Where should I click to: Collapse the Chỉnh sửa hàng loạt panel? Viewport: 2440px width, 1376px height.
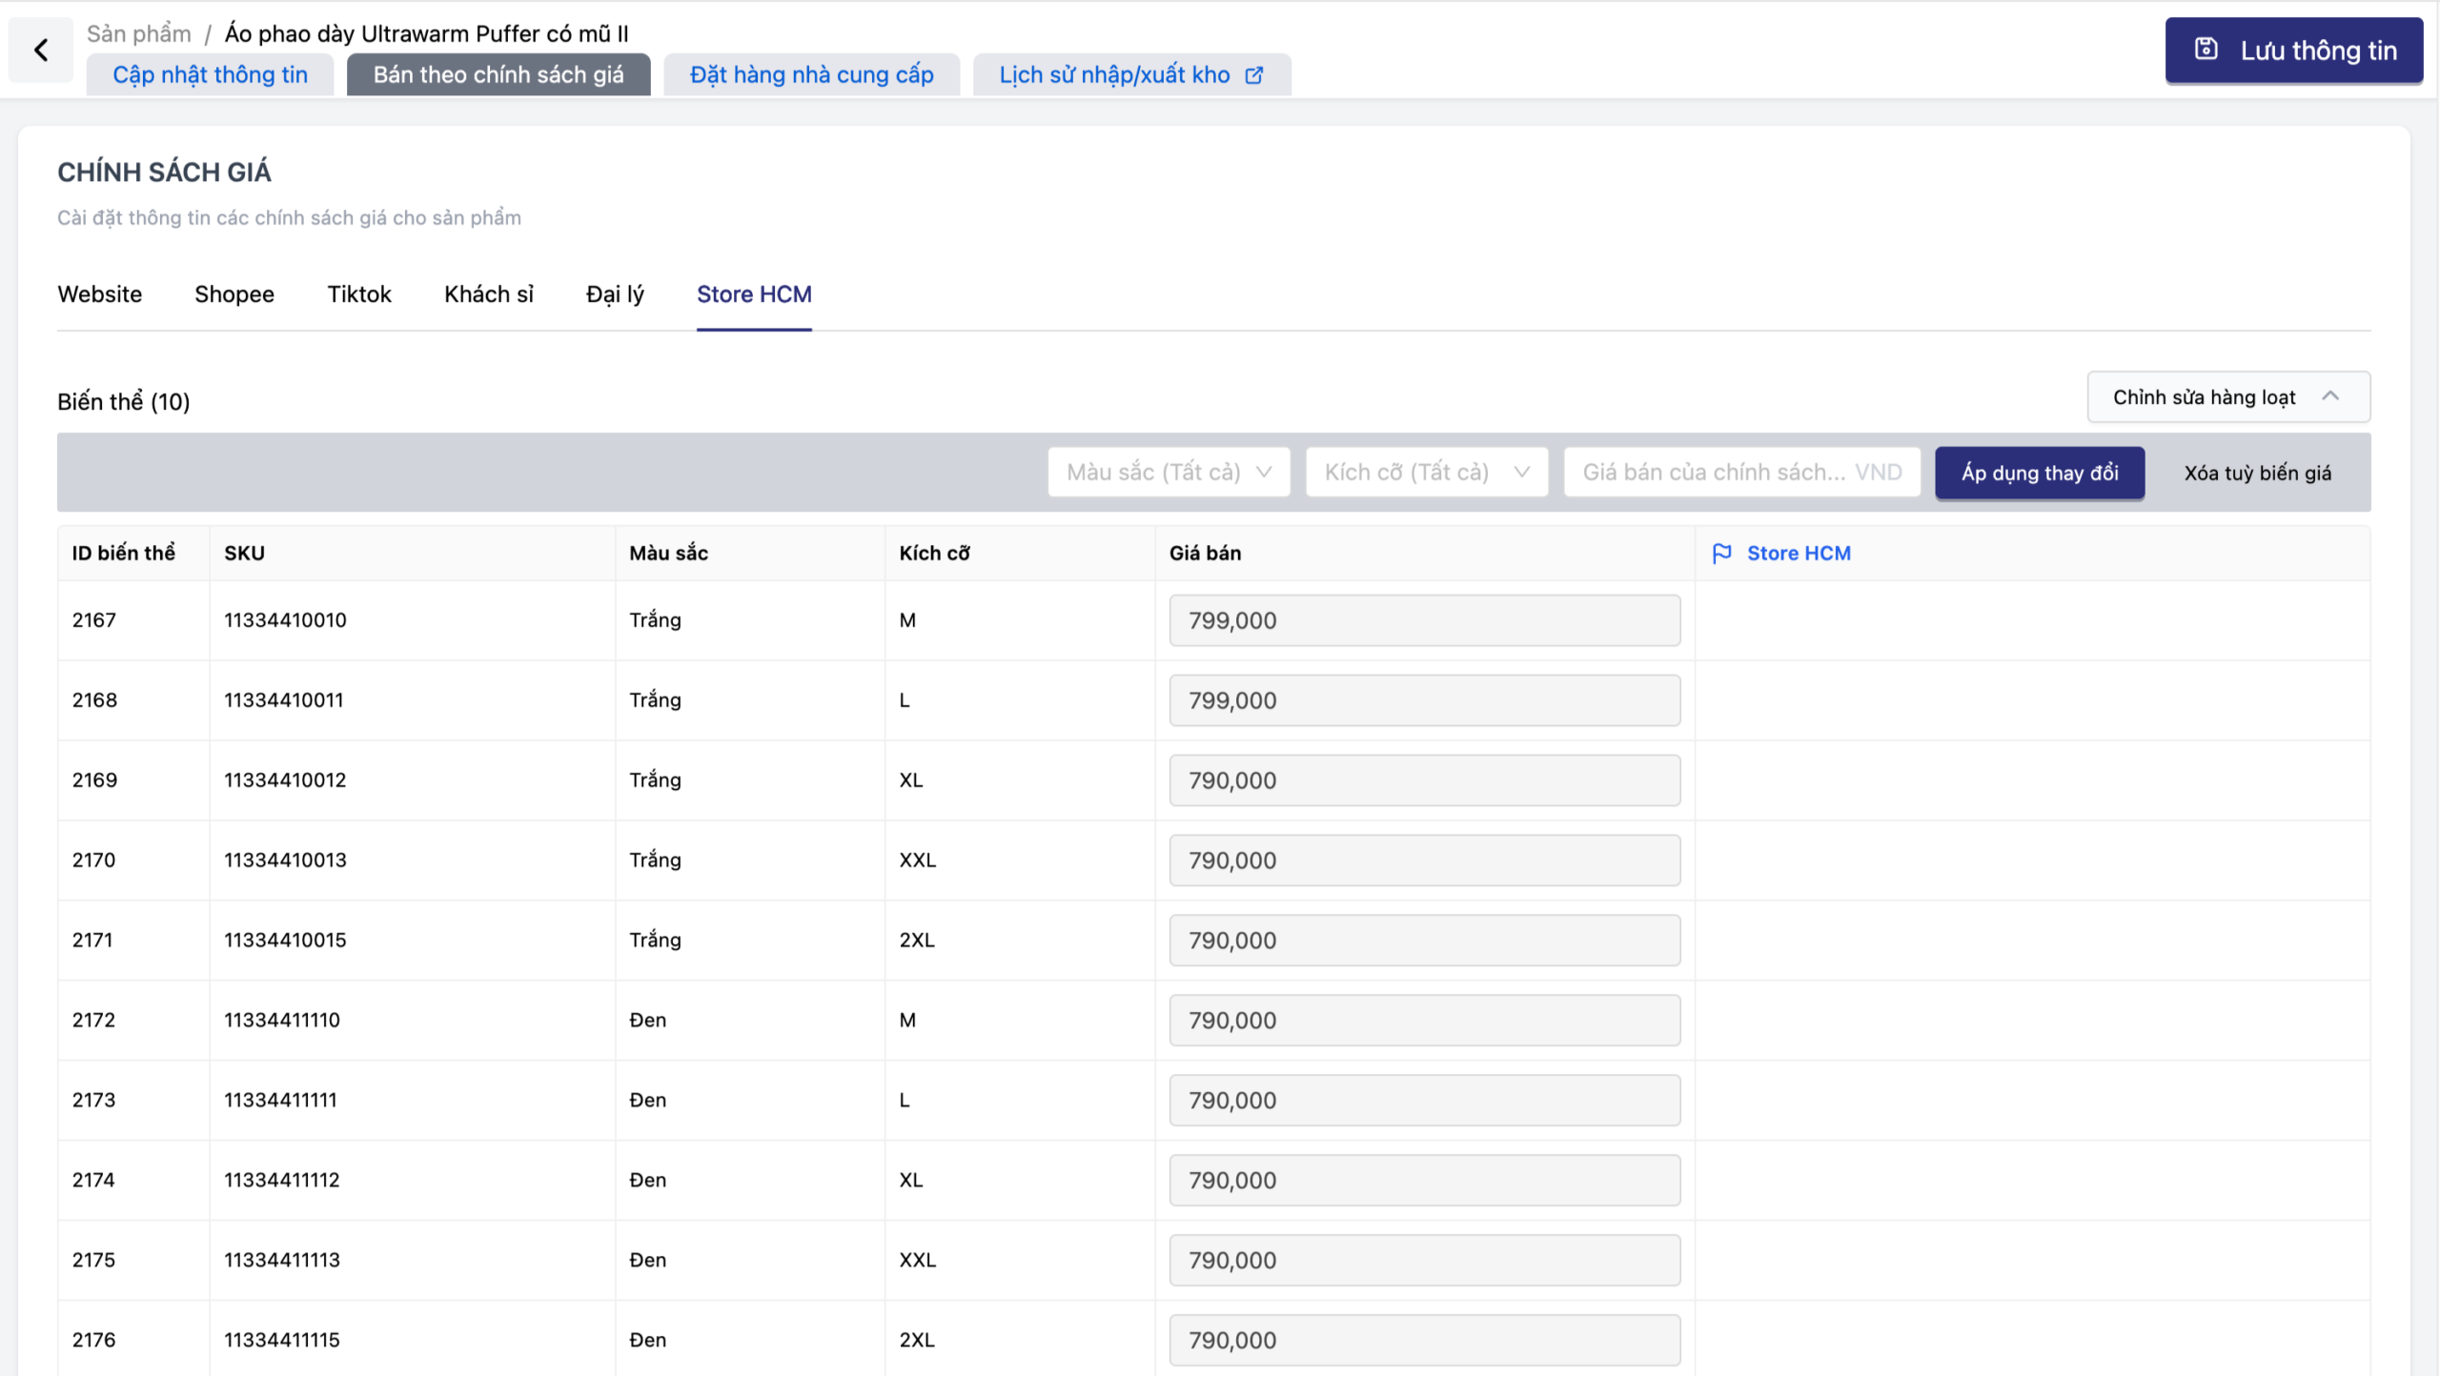[2330, 396]
